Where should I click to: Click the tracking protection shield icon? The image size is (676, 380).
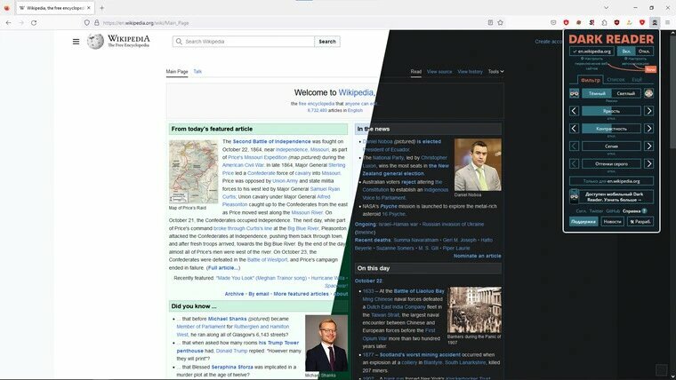coord(86,23)
